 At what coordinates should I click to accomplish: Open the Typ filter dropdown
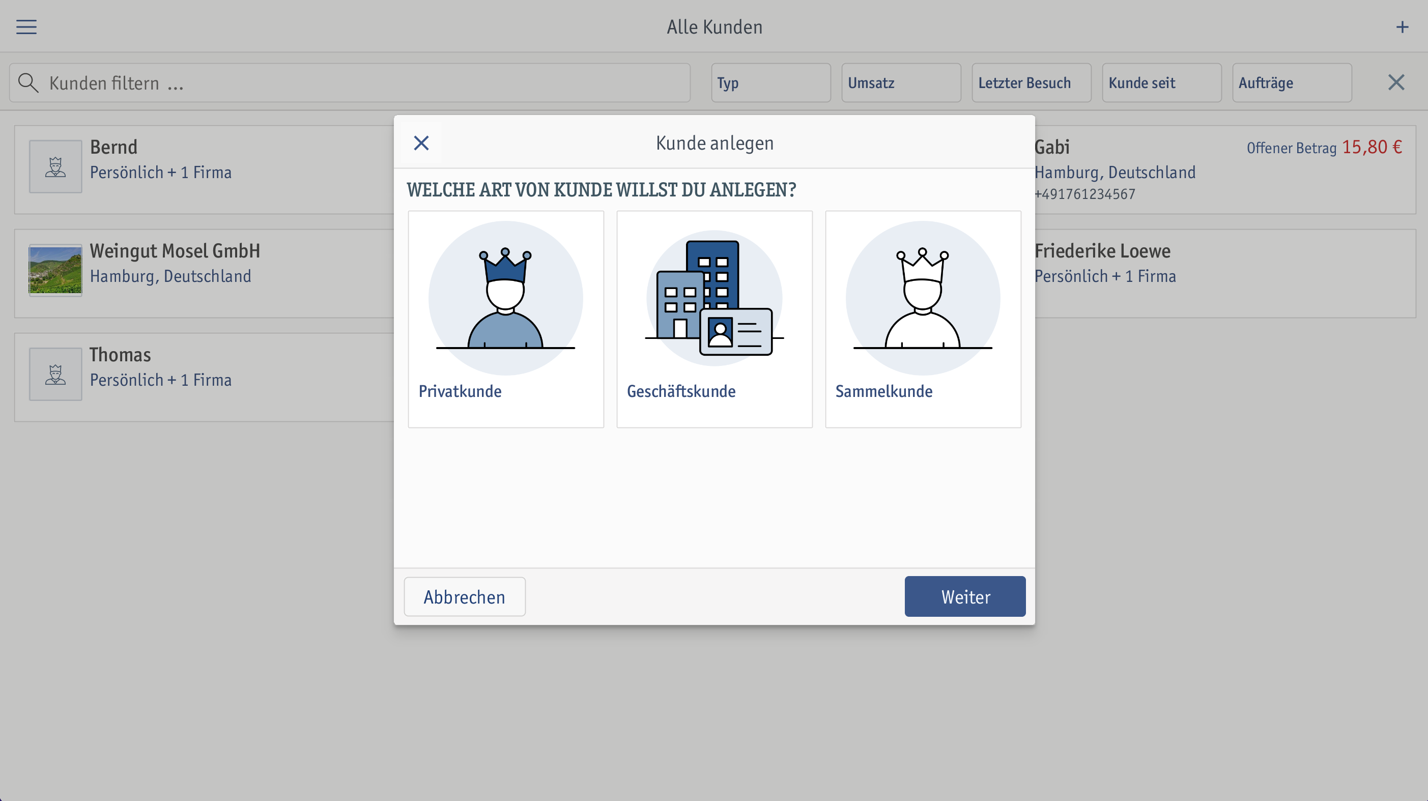[770, 82]
